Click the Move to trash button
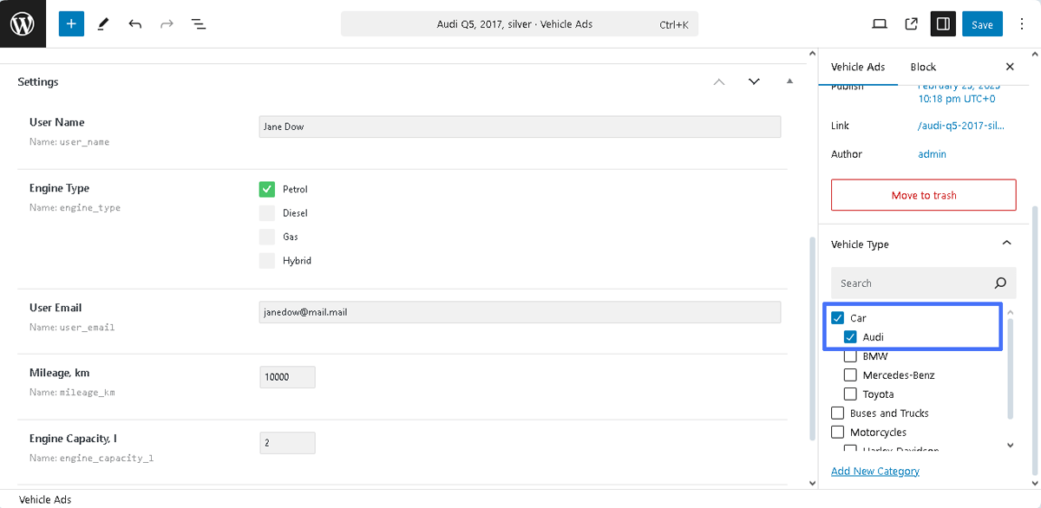This screenshot has height=508, width=1041. pyautogui.click(x=923, y=194)
